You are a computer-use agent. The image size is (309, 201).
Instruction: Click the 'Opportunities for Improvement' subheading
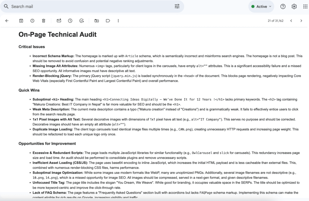pyautogui.click(x=47, y=143)
